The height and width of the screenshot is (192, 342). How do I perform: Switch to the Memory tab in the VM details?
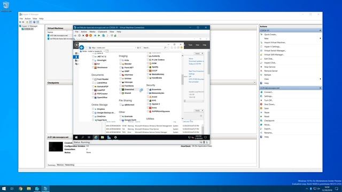[x=60, y=165]
